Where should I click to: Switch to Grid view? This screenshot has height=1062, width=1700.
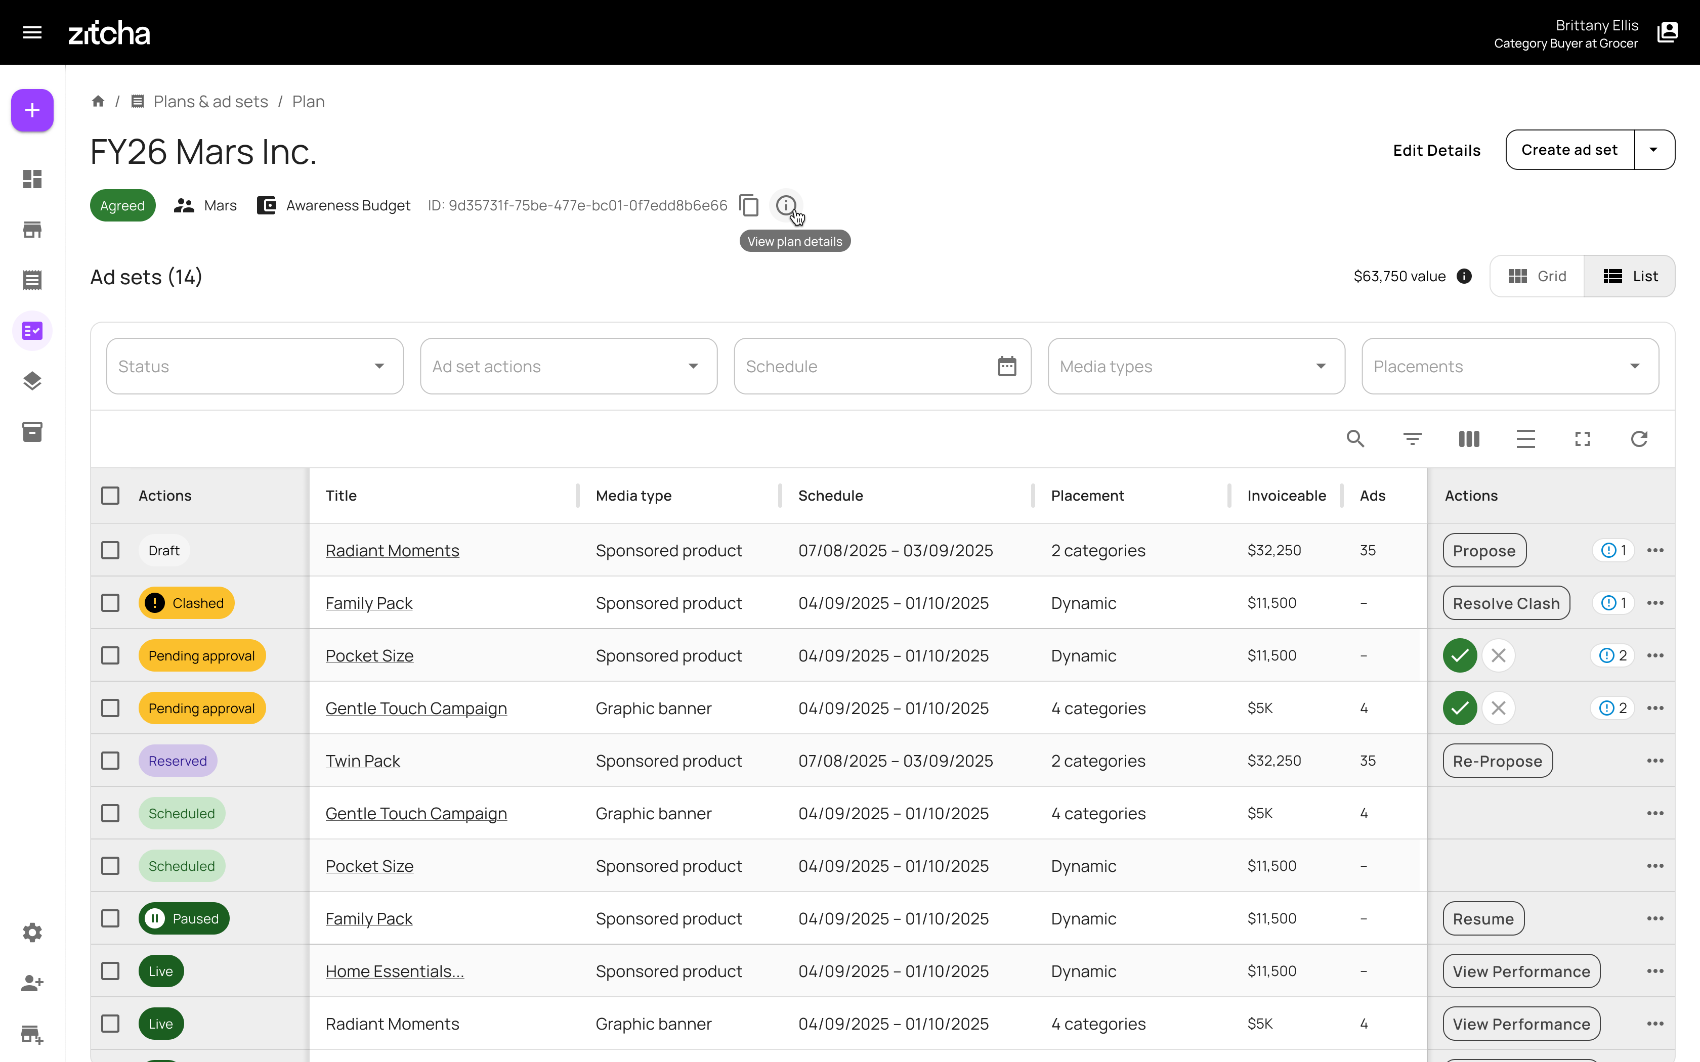[x=1537, y=276]
